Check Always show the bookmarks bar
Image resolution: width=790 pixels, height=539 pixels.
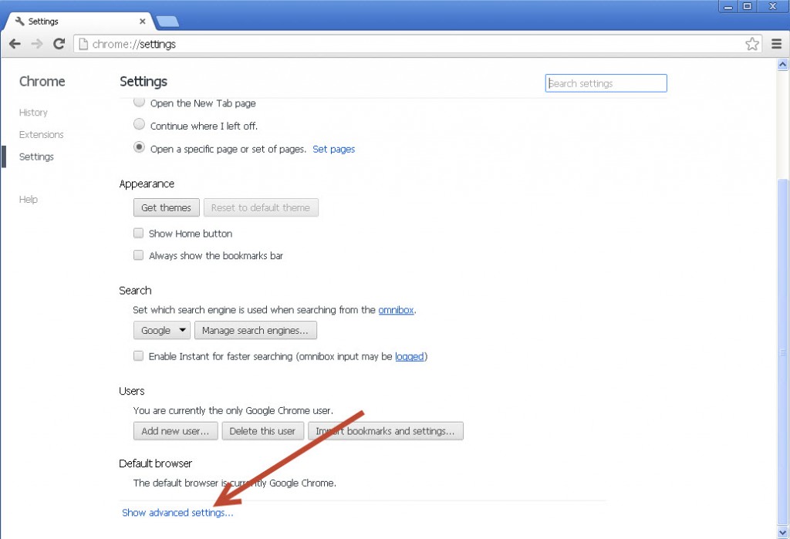pyautogui.click(x=138, y=255)
